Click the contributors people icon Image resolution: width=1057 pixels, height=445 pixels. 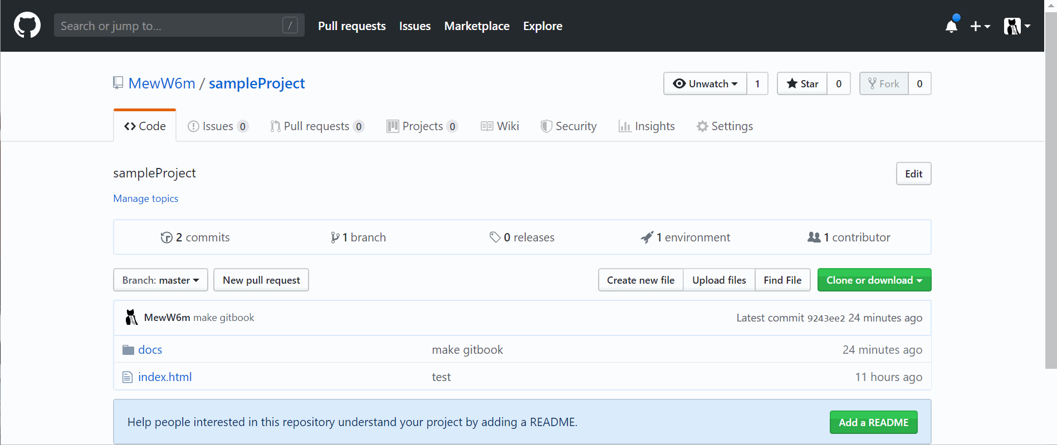pyautogui.click(x=814, y=238)
